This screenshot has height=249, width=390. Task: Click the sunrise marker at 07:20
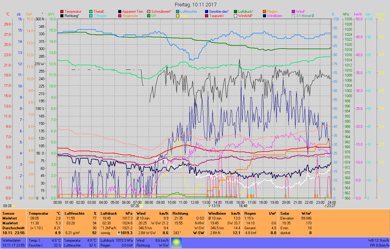click(x=141, y=206)
